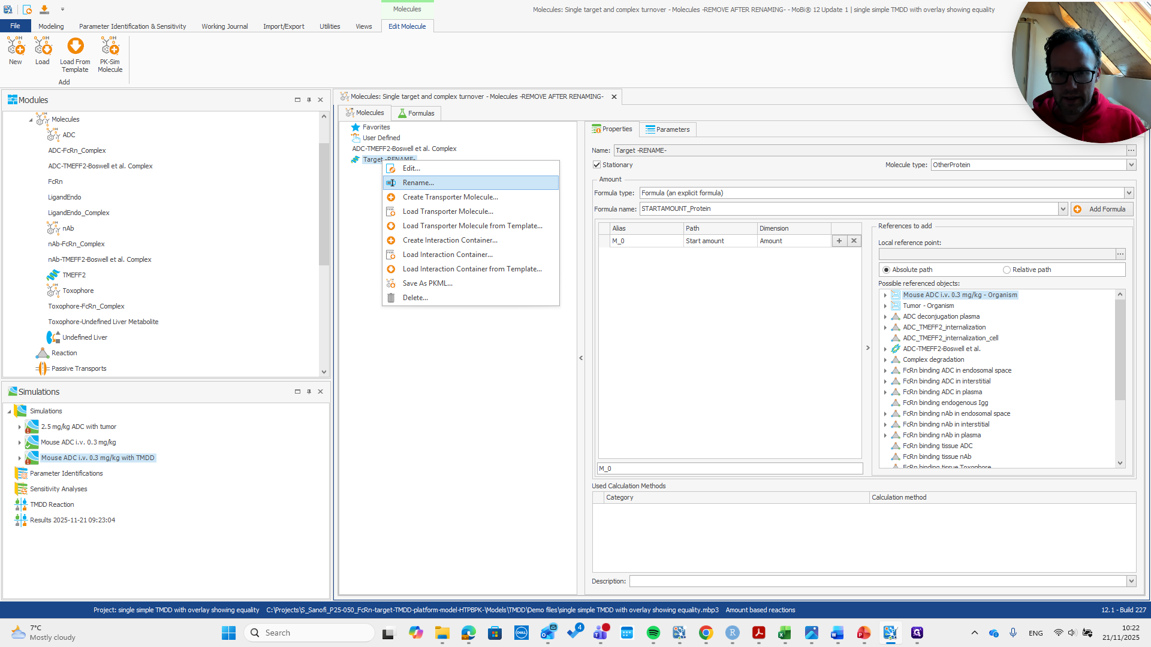The width and height of the screenshot is (1151, 647).
Task: Click the Load From Template icon
Action: 75,47
